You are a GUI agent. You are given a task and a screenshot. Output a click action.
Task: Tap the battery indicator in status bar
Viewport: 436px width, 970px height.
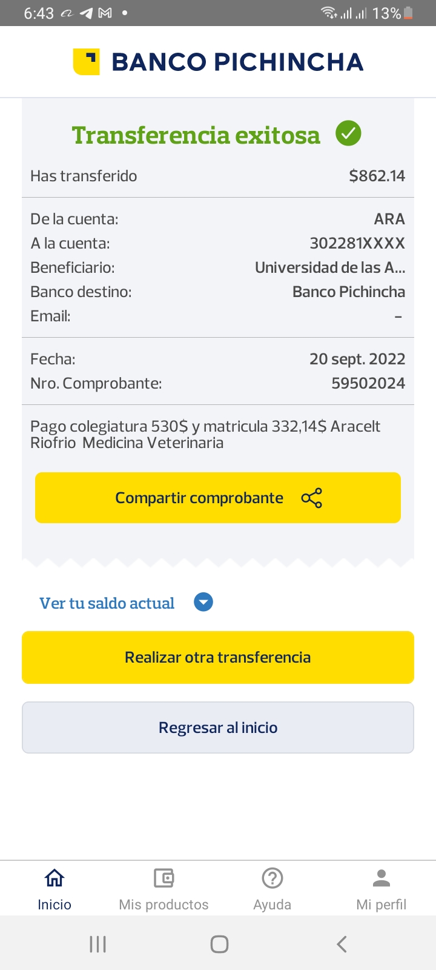[x=409, y=13]
